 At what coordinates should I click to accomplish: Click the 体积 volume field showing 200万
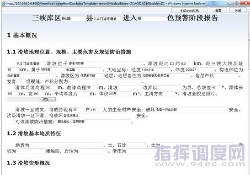pos(120,94)
